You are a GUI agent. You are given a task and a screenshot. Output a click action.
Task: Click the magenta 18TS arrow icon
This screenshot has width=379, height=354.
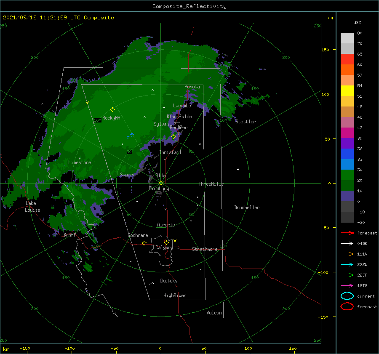tap(347, 285)
